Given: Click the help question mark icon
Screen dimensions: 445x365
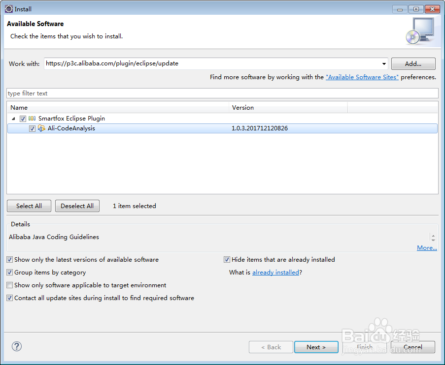Looking at the screenshot, I should coord(17,346).
